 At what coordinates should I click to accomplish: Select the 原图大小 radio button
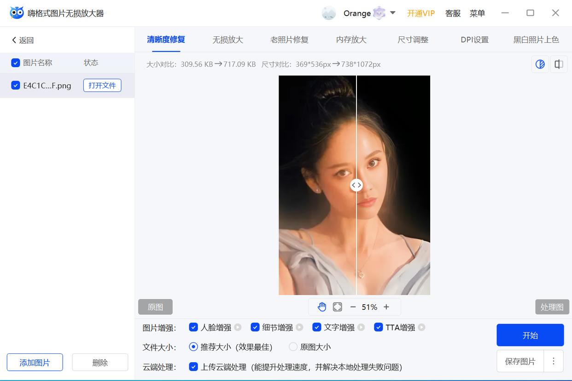[x=292, y=347]
